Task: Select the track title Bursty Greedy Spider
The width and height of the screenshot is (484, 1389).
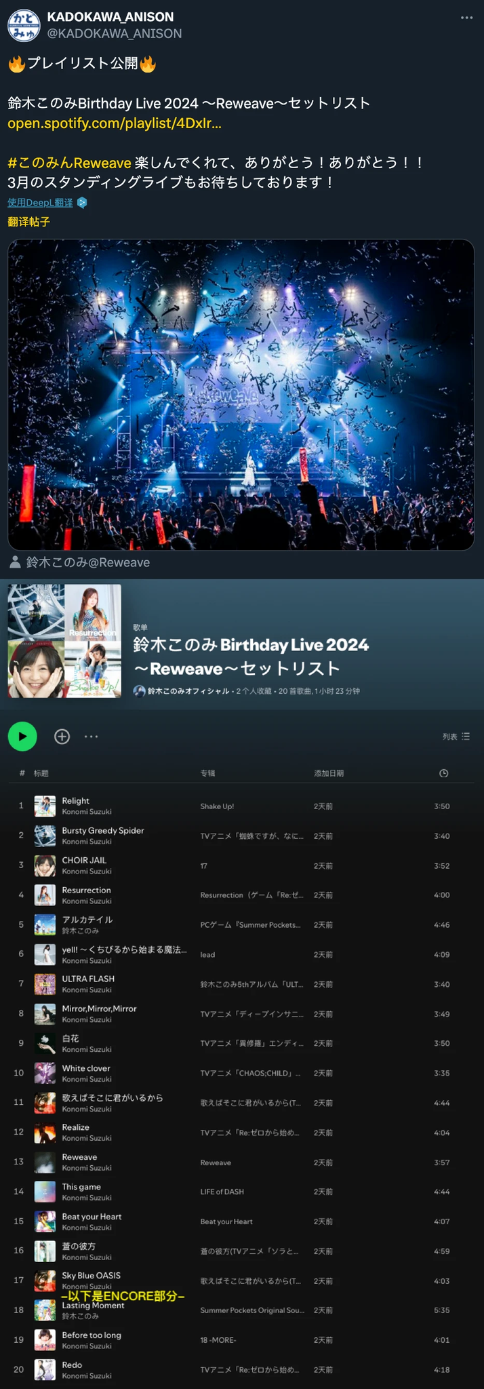Action: [103, 831]
